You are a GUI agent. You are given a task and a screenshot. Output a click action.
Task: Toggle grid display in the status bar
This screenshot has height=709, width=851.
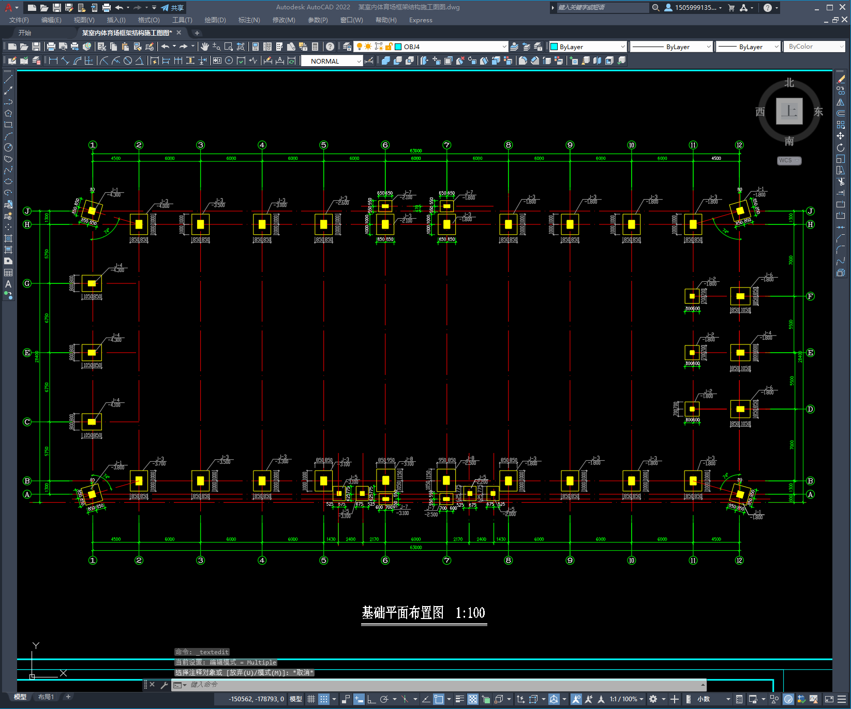311,699
